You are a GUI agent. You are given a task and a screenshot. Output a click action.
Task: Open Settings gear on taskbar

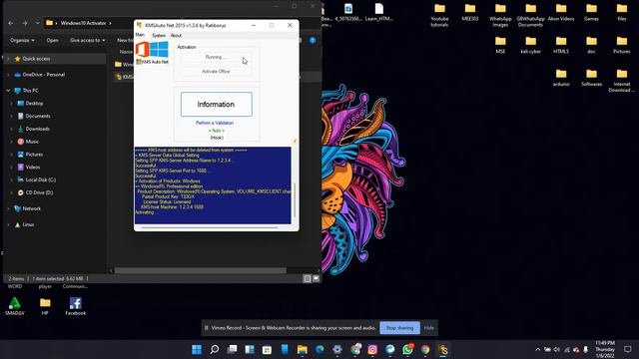point(337,350)
